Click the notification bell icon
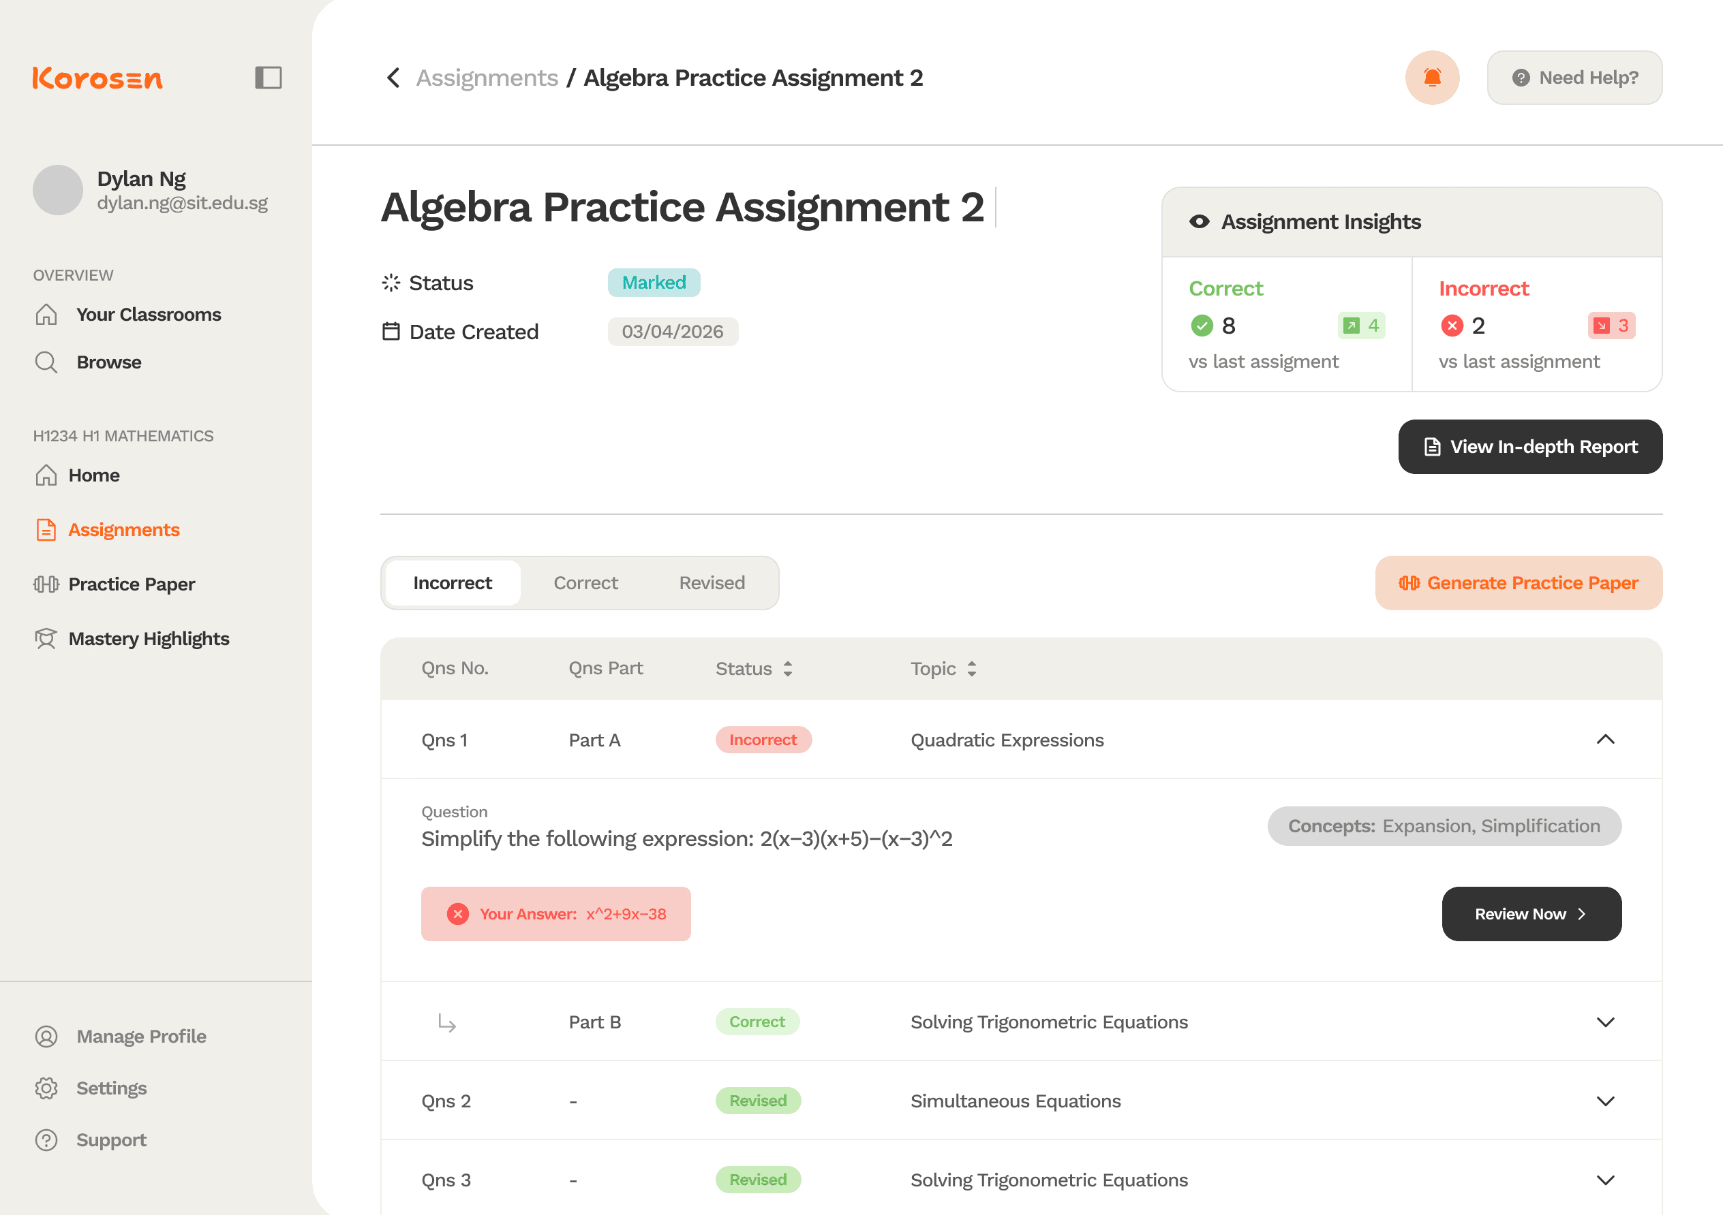This screenshot has width=1723, height=1215. [1432, 78]
